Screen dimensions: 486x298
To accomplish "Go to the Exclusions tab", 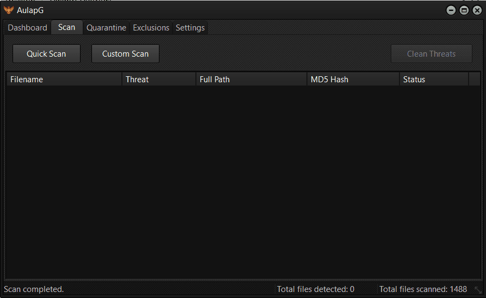I will [151, 28].
